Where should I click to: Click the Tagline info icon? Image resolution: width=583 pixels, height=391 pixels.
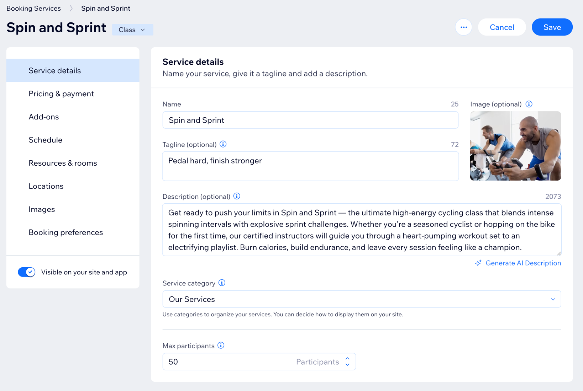click(x=223, y=144)
